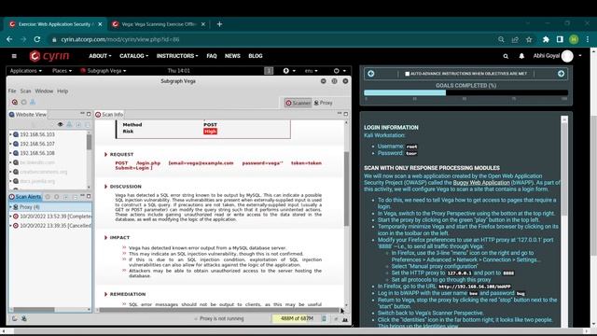This screenshot has height=336, width=597.
Task: Collapse the REQUEST section
Action: tap(105, 154)
